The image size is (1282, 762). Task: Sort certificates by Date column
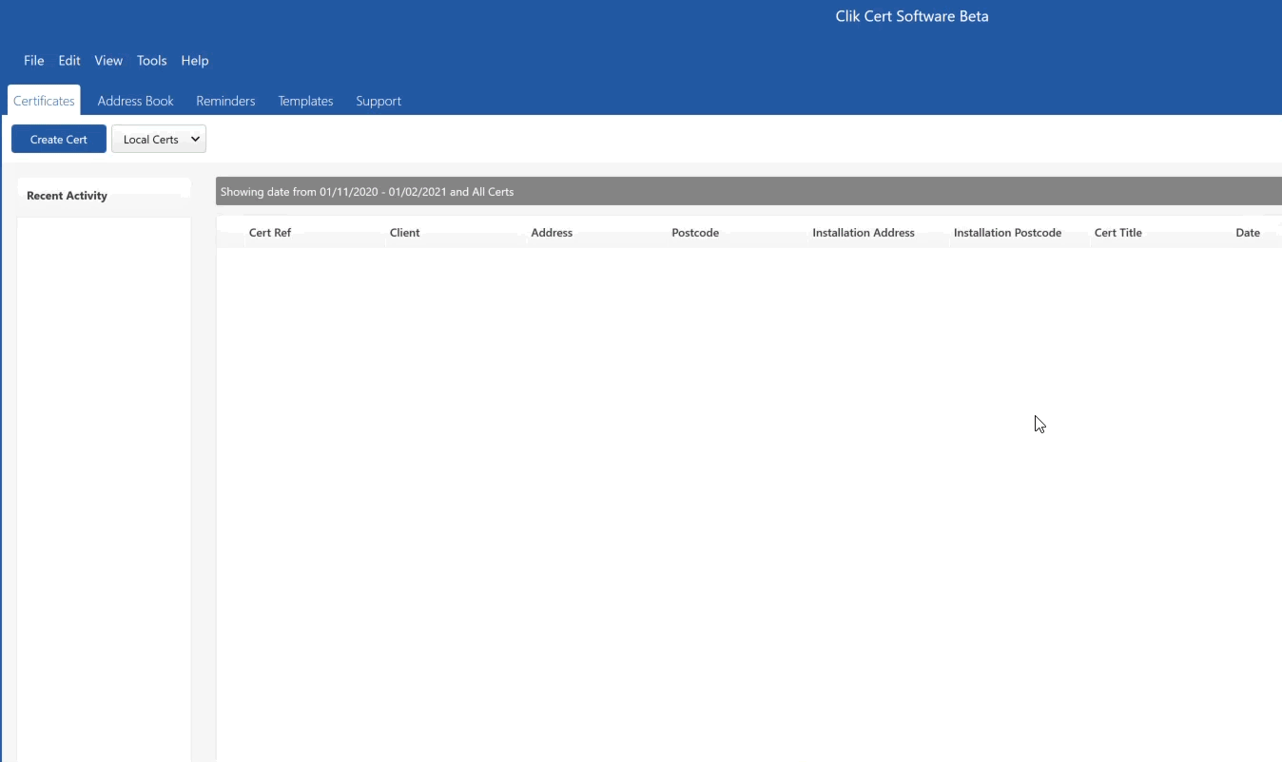[x=1247, y=232]
